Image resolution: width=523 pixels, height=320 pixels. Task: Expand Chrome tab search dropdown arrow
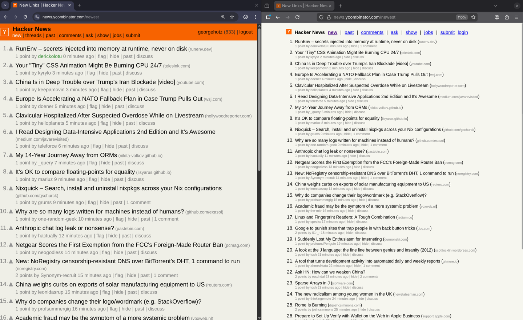pyautogui.click(x=5, y=5)
